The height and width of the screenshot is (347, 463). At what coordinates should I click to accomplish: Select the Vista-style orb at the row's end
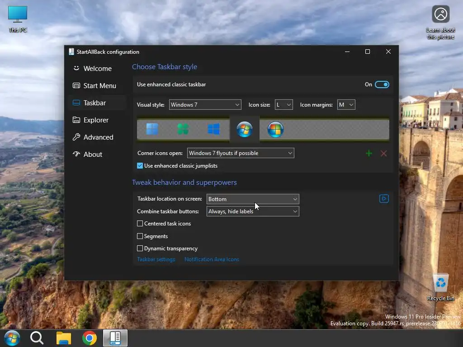click(x=275, y=129)
